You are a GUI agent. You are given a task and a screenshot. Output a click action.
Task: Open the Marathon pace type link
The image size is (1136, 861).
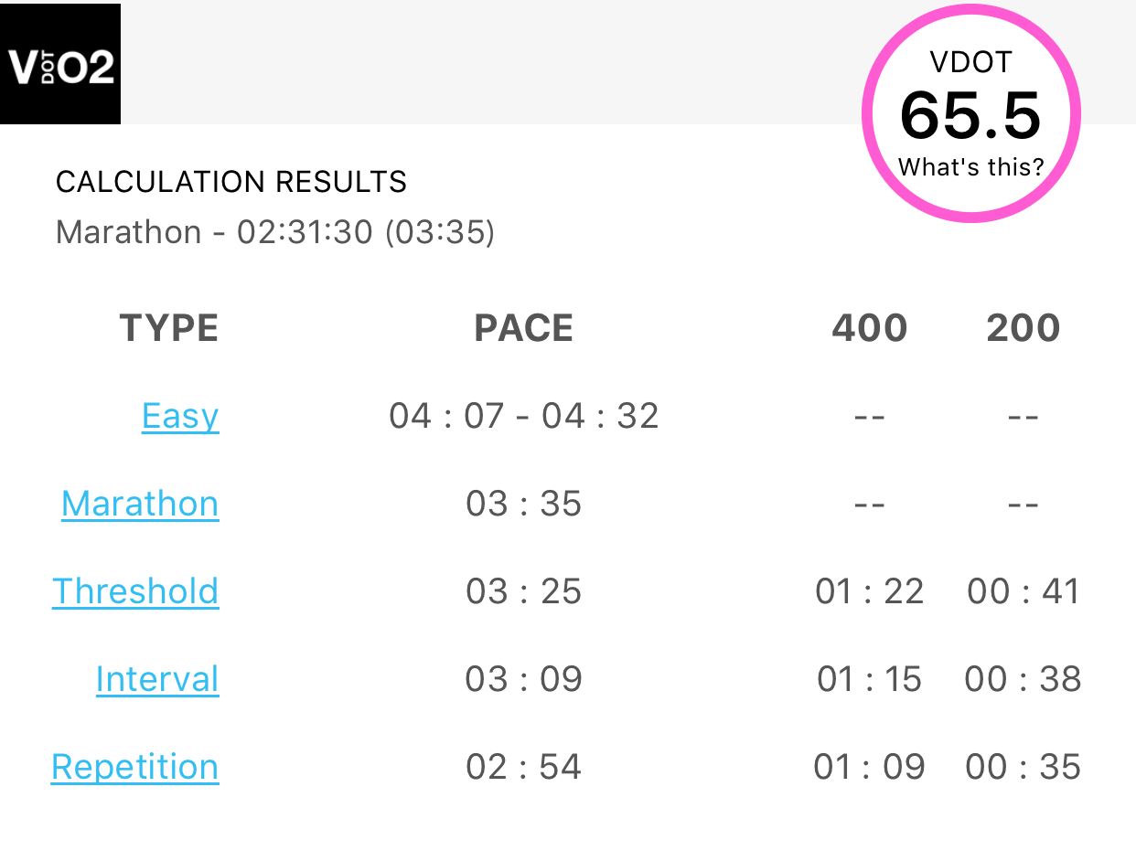click(x=140, y=504)
